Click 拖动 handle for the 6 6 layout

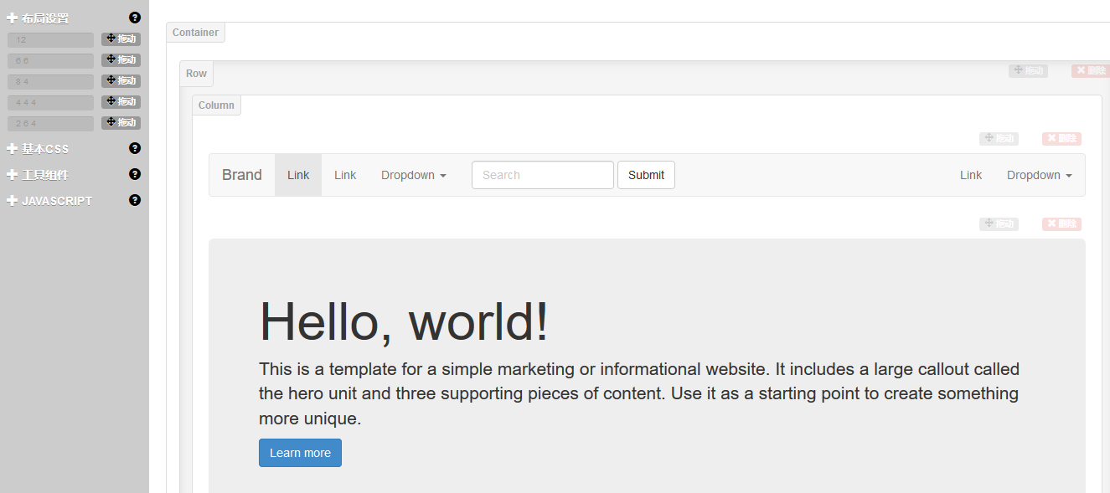[121, 60]
